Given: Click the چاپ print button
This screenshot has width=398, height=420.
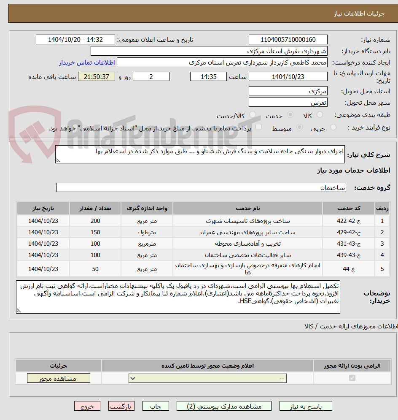Looking at the screenshot, I should pyautogui.click(x=156, y=406).
